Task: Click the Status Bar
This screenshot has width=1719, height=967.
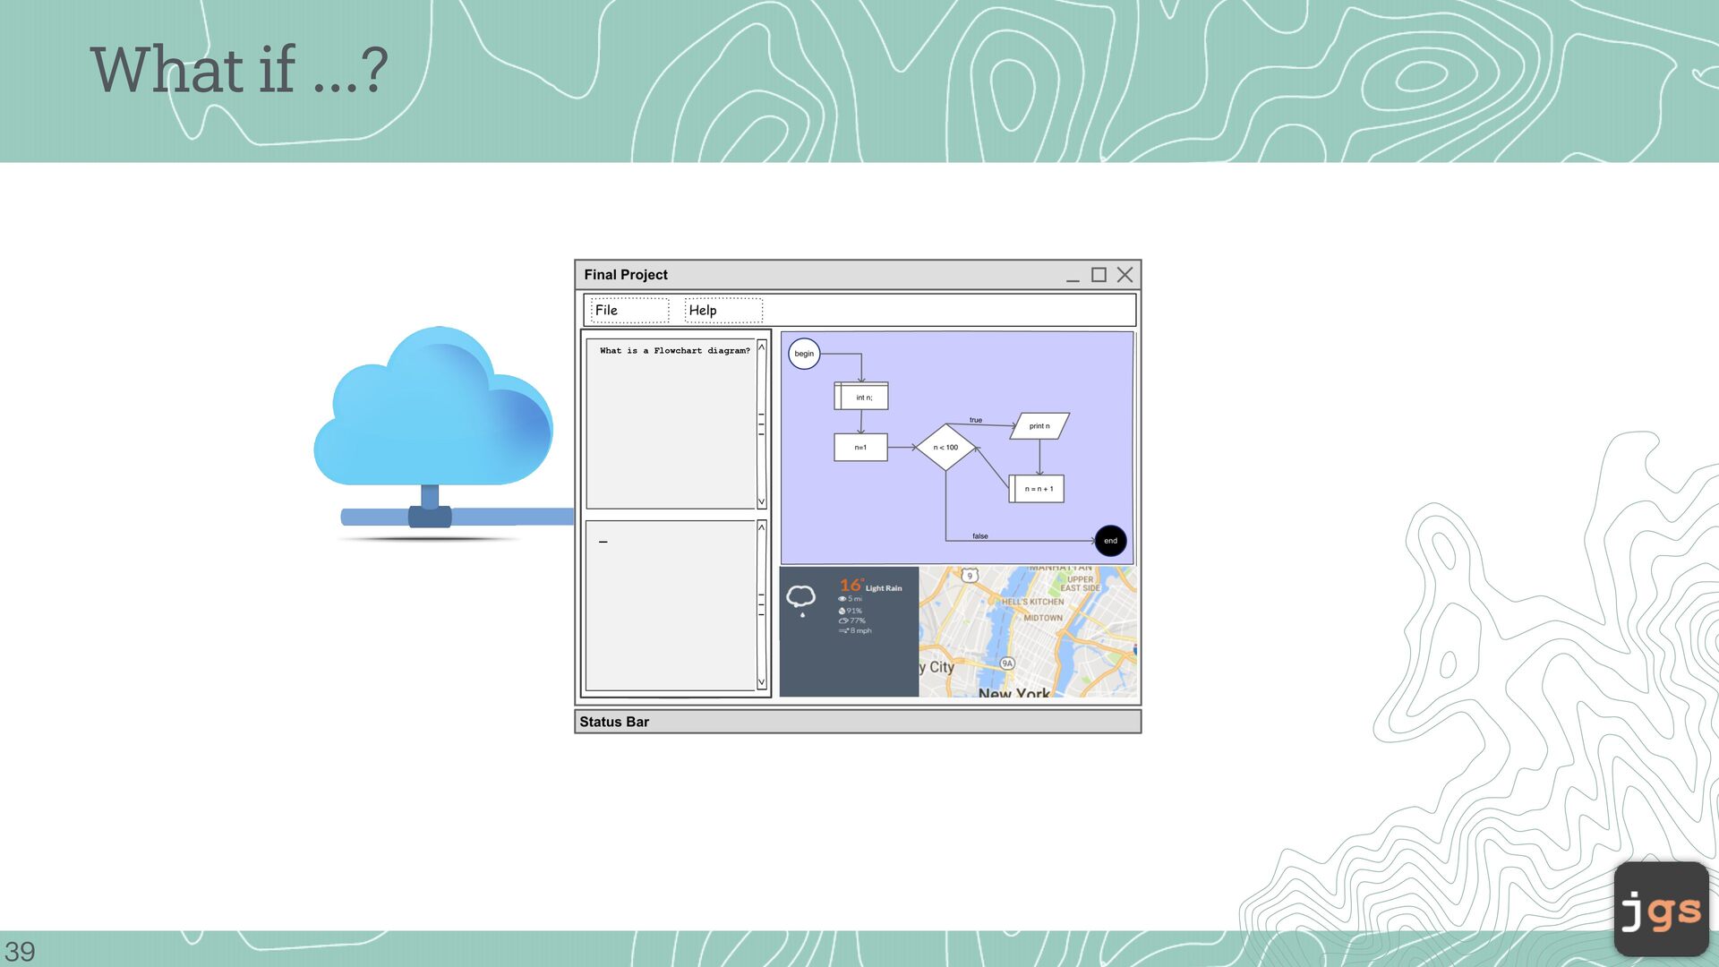Action: (857, 722)
